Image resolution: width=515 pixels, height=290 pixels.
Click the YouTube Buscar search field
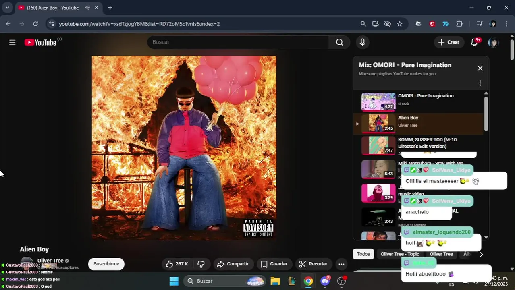pyautogui.click(x=238, y=42)
